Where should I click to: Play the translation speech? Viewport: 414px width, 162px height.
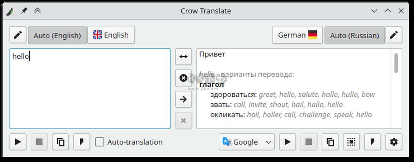coord(287,142)
